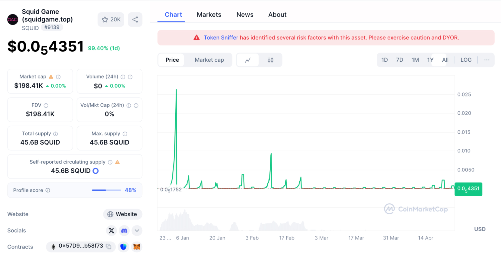Viewport: 501px width, 253px height.
Task: Switch to line chart view icon
Action: point(248,60)
